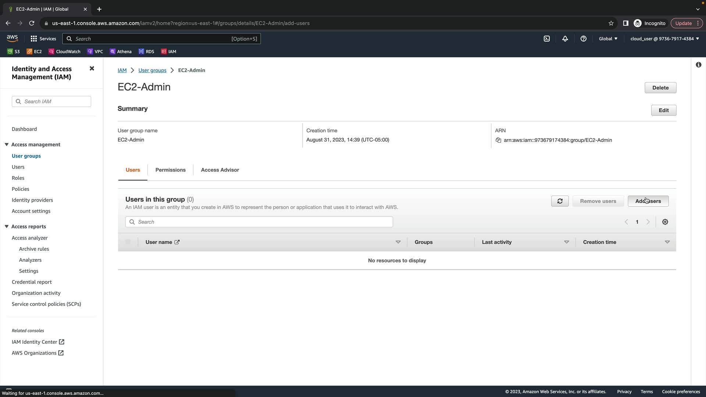
Task: Open the Global region dropdown
Action: (x=608, y=39)
